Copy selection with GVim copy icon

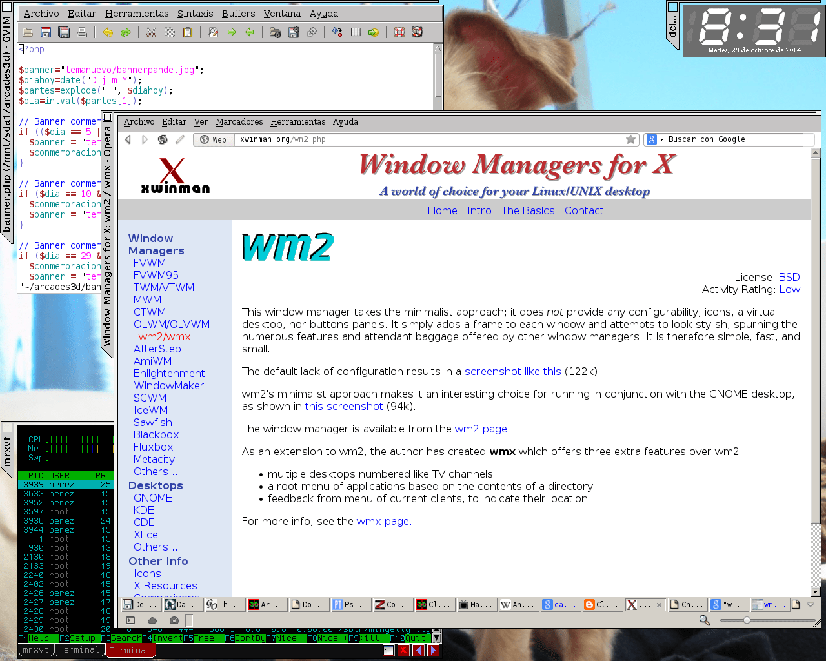170,32
